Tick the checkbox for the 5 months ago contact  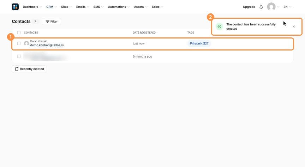click(19, 56)
